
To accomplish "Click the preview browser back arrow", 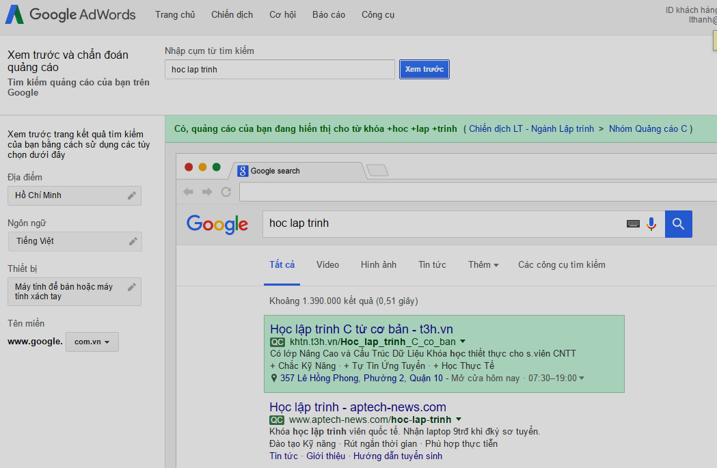I will point(188,192).
